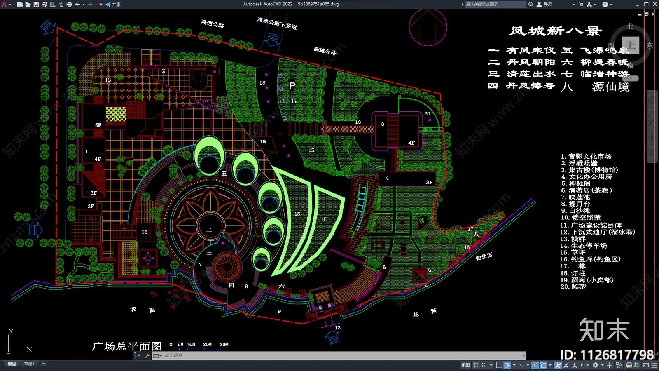Switch to the 模型 (Model) tab

[12, 364]
